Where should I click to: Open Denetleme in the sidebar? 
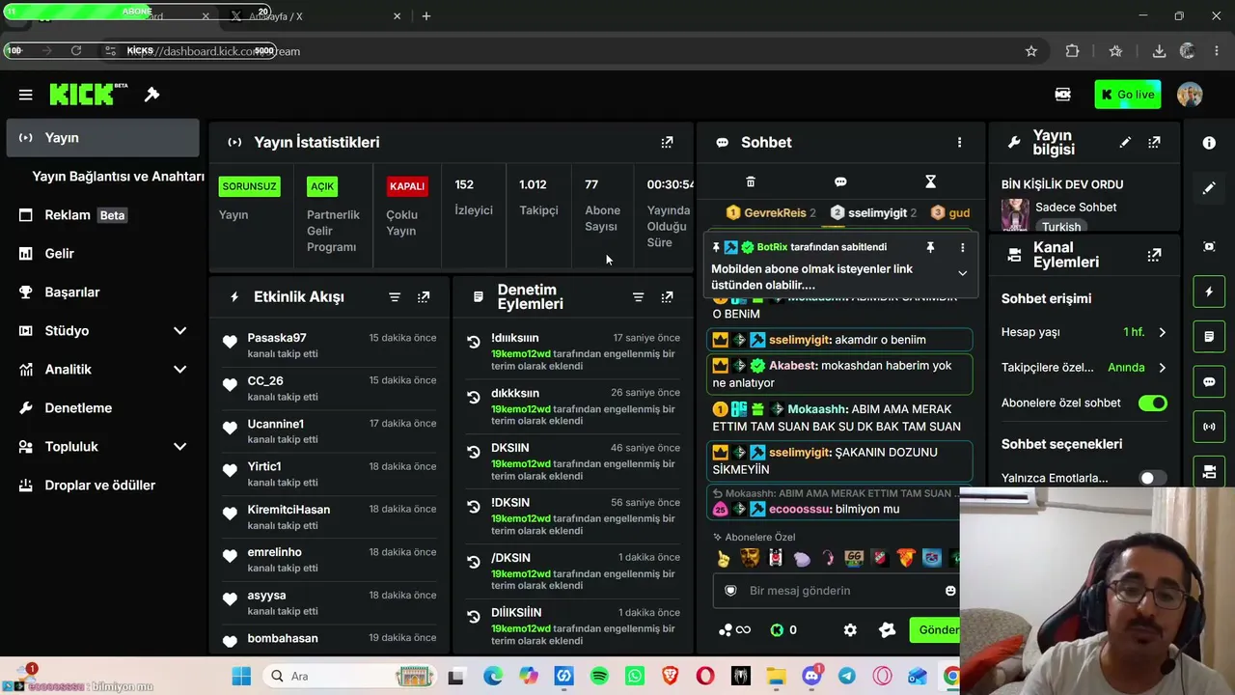(102, 408)
